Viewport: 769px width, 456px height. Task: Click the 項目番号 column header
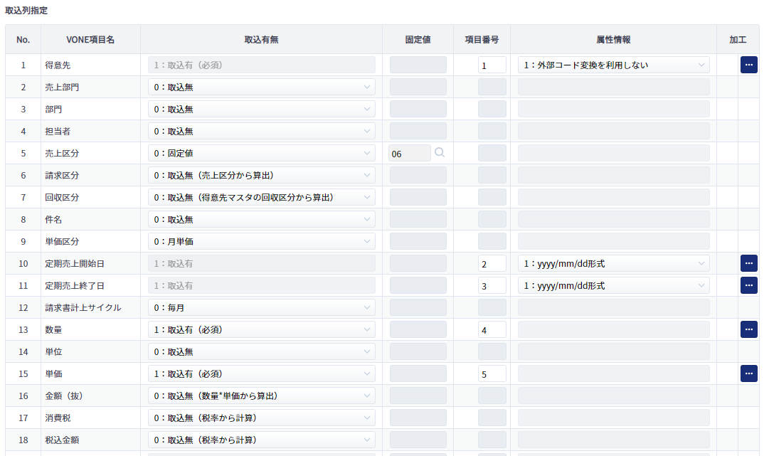point(482,40)
